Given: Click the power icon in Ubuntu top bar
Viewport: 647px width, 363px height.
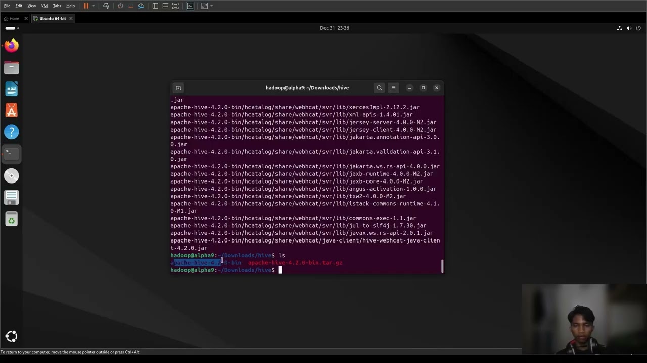Looking at the screenshot, I should click(x=638, y=28).
